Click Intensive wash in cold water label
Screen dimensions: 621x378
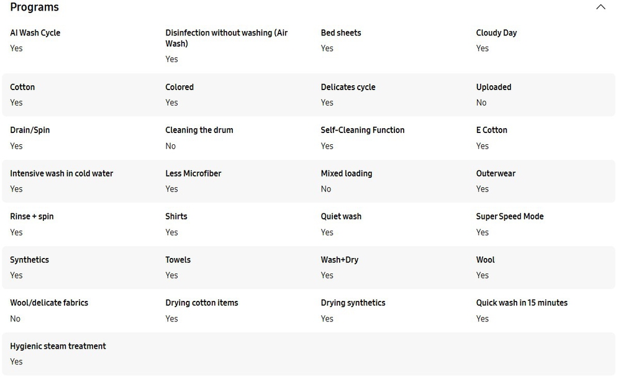tap(61, 173)
